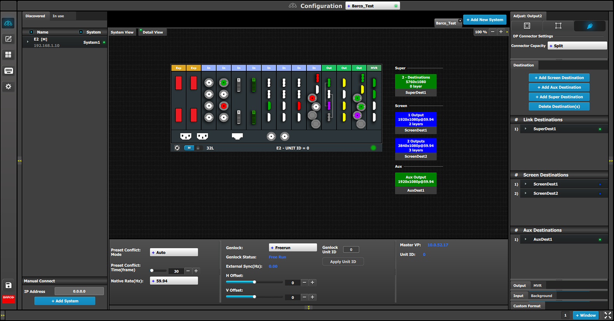Click the lock icon on the E2 unit bar
Viewport: 614px width, 321px height.
[198, 148]
